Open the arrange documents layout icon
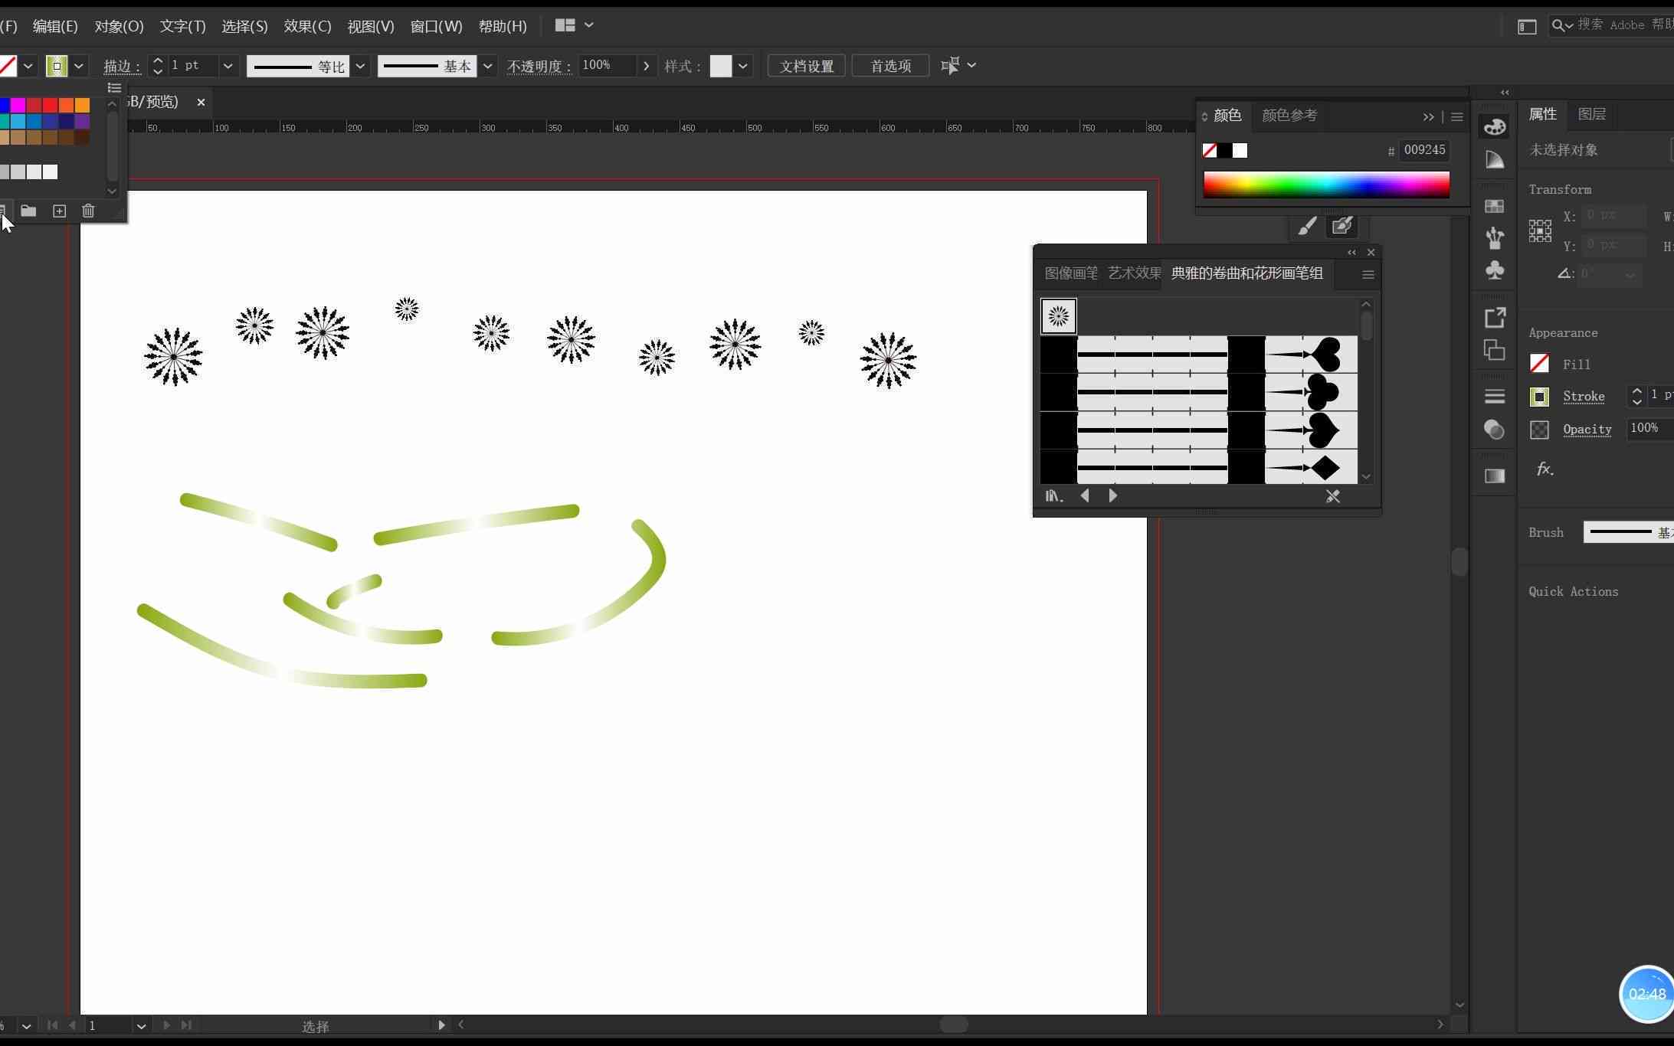 click(x=565, y=25)
